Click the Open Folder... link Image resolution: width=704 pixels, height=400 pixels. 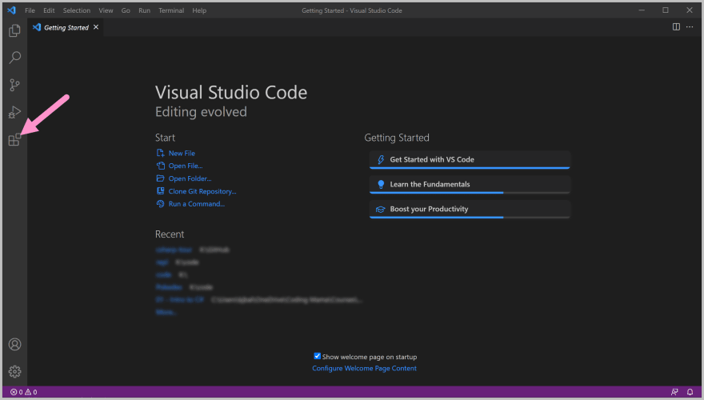pyautogui.click(x=190, y=178)
